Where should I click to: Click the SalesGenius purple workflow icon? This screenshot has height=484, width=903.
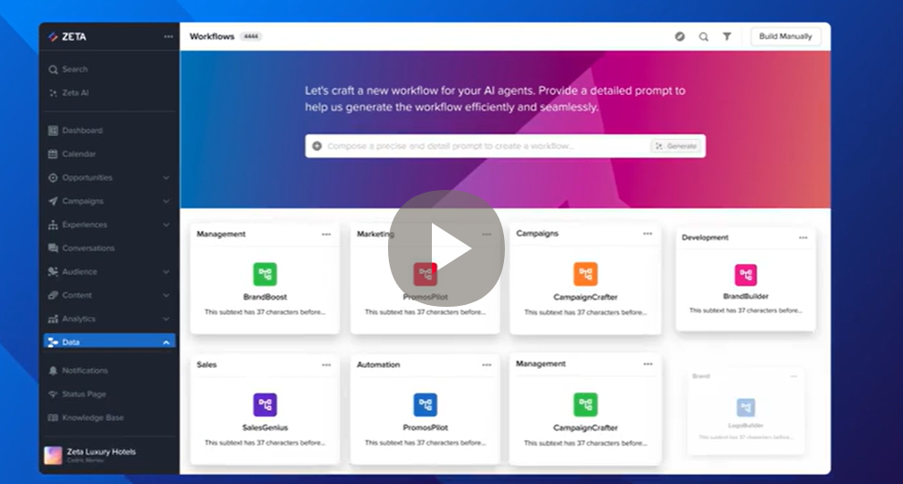[x=265, y=405]
